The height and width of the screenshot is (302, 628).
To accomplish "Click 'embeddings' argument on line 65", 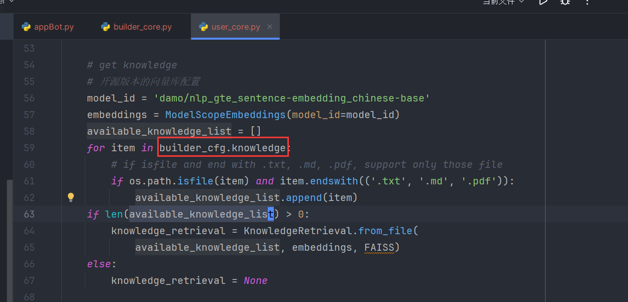I will [x=322, y=247].
